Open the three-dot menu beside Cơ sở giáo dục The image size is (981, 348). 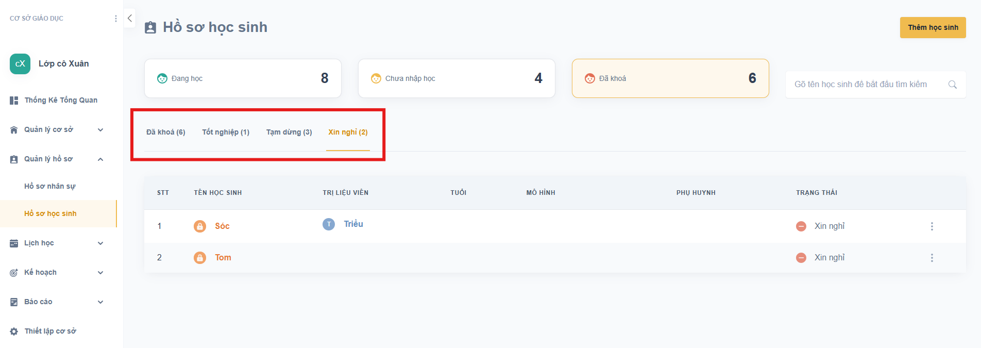115,19
